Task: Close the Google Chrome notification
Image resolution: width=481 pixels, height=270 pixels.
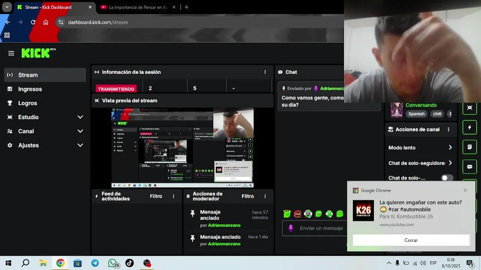Action: coord(465,190)
